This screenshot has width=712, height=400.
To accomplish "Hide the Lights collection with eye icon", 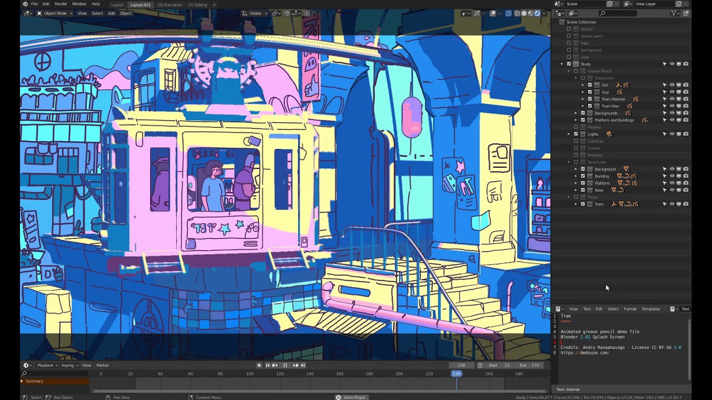I will tap(672, 134).
